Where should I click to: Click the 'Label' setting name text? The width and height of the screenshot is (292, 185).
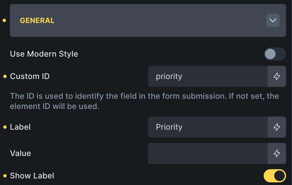click(20, 127)
